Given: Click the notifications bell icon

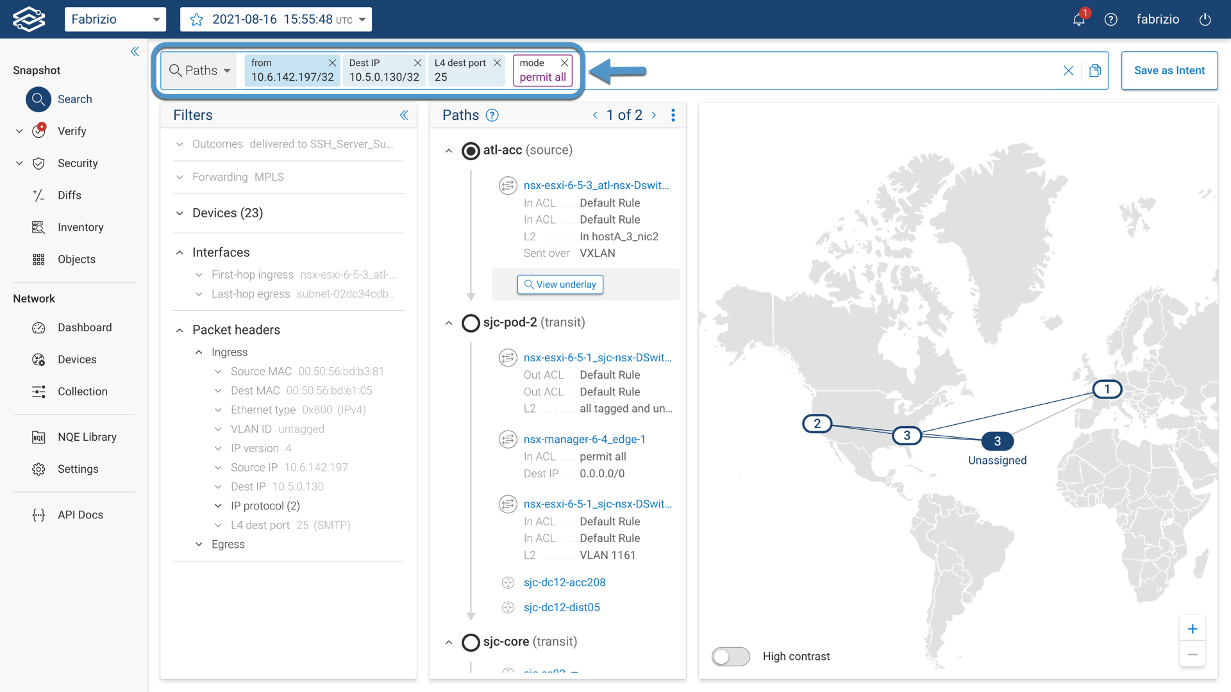Looking at the screenshot, I should pyautogui.click(x=1078, y=19).
